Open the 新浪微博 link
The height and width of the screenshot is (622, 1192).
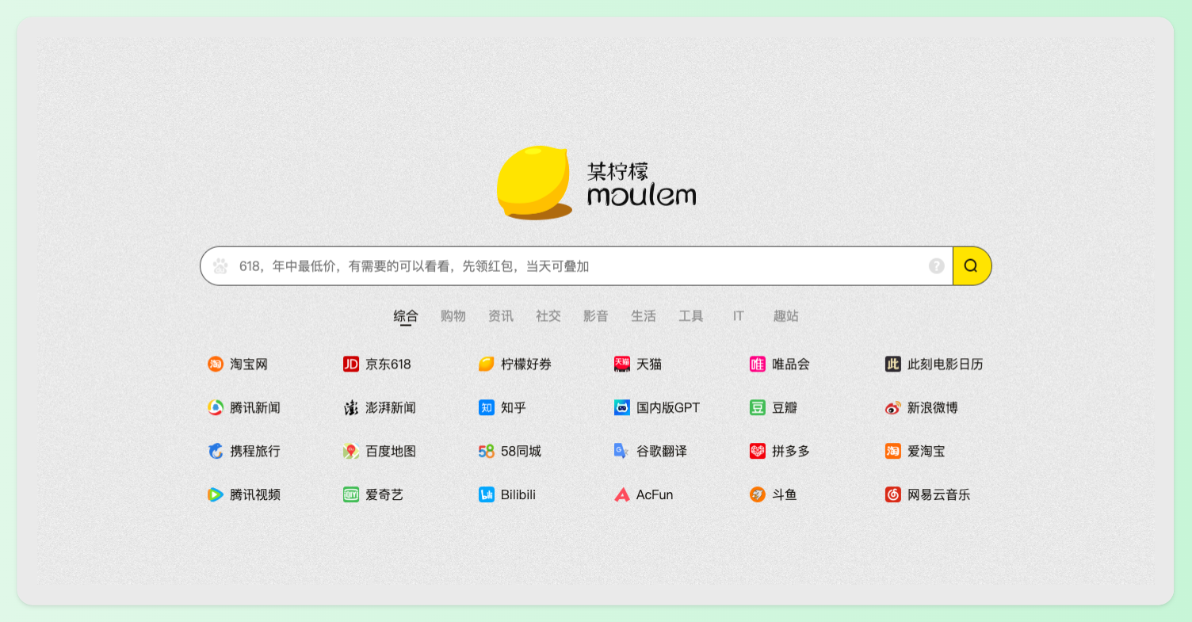933,408
